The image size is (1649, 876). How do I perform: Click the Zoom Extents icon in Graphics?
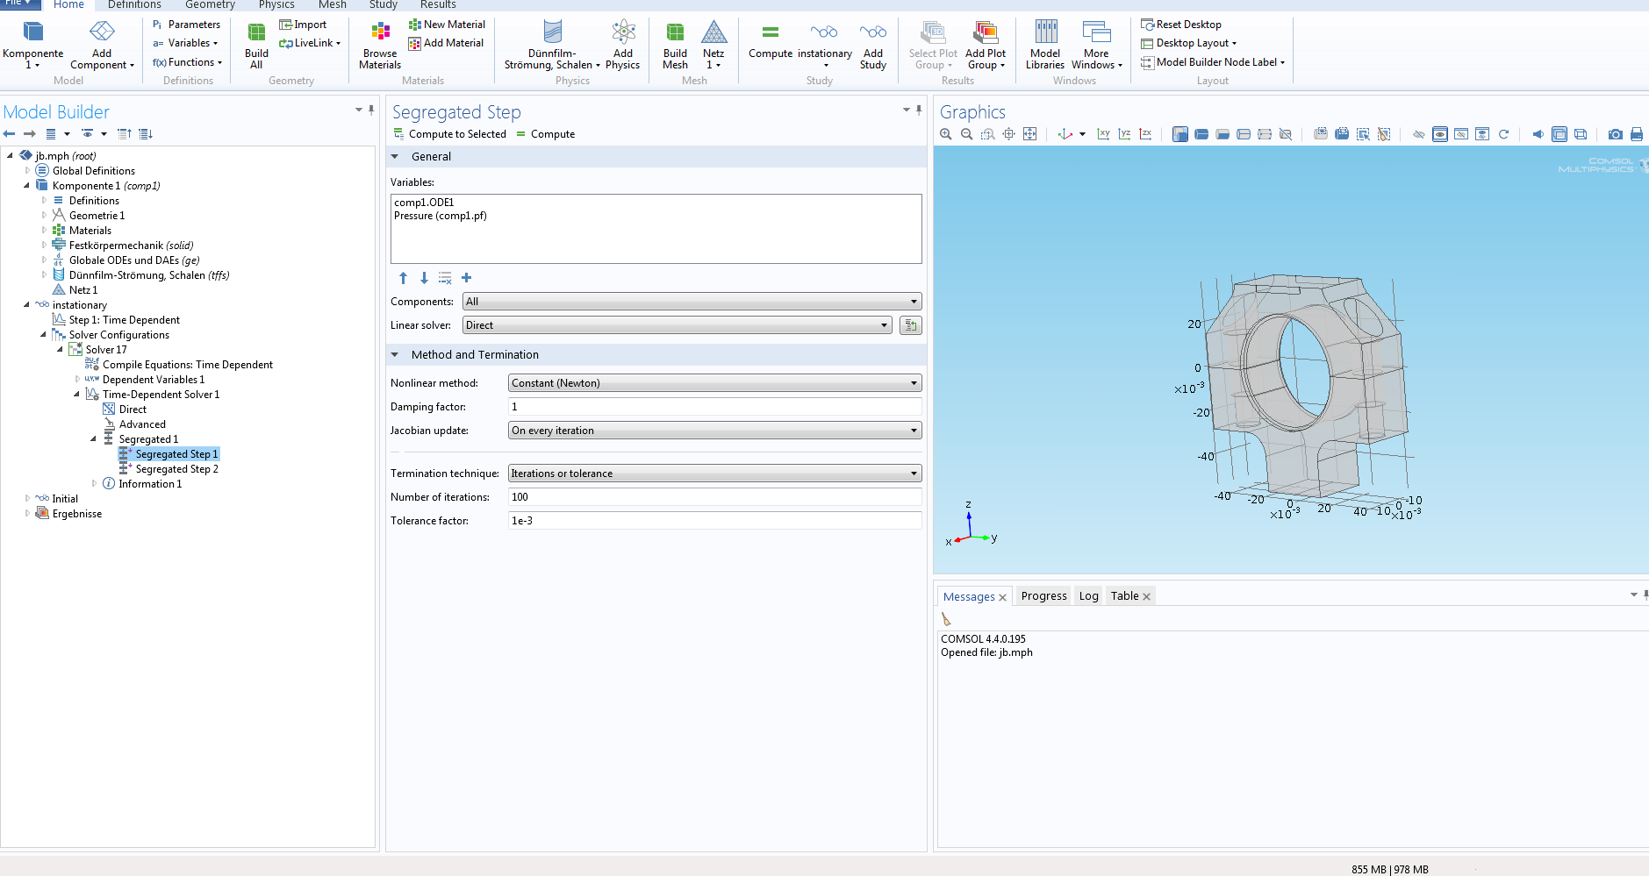click(x=1029, y=134)
